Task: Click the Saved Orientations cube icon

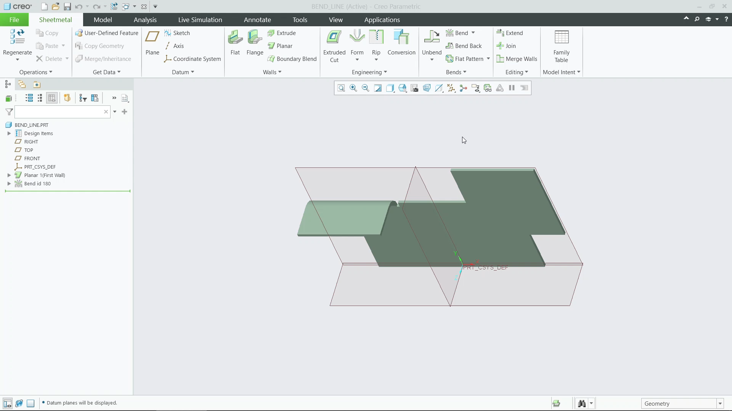Action: pos(427,88)
